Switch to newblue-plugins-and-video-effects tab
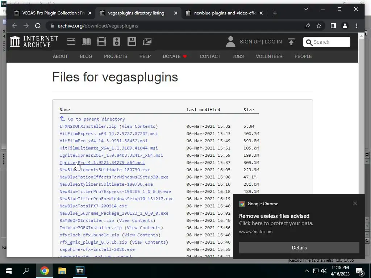 click(x=225, y=13)
